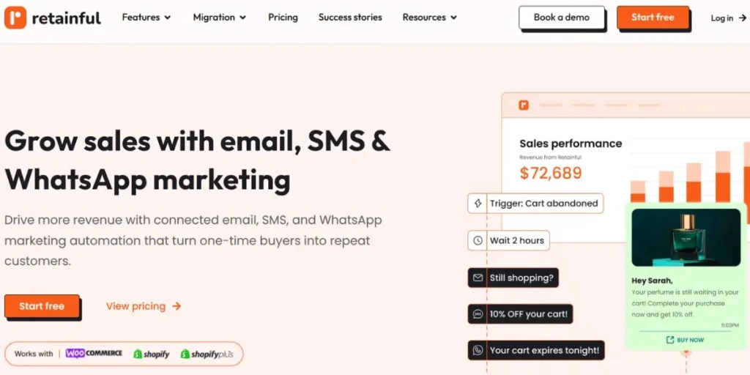Go to Success stories in navigation
This screenshot has height=375, width=750.
tap(350, 18)
